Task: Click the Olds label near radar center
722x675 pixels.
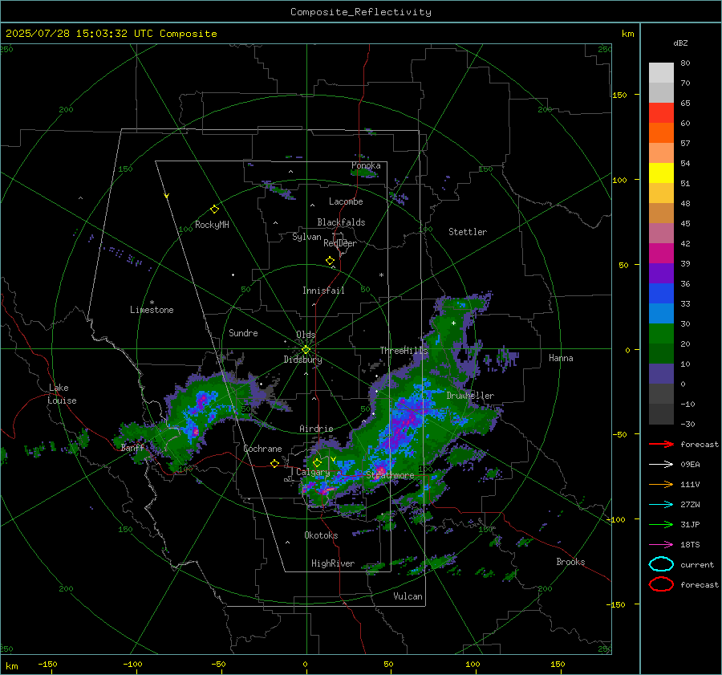Action: 306,335
